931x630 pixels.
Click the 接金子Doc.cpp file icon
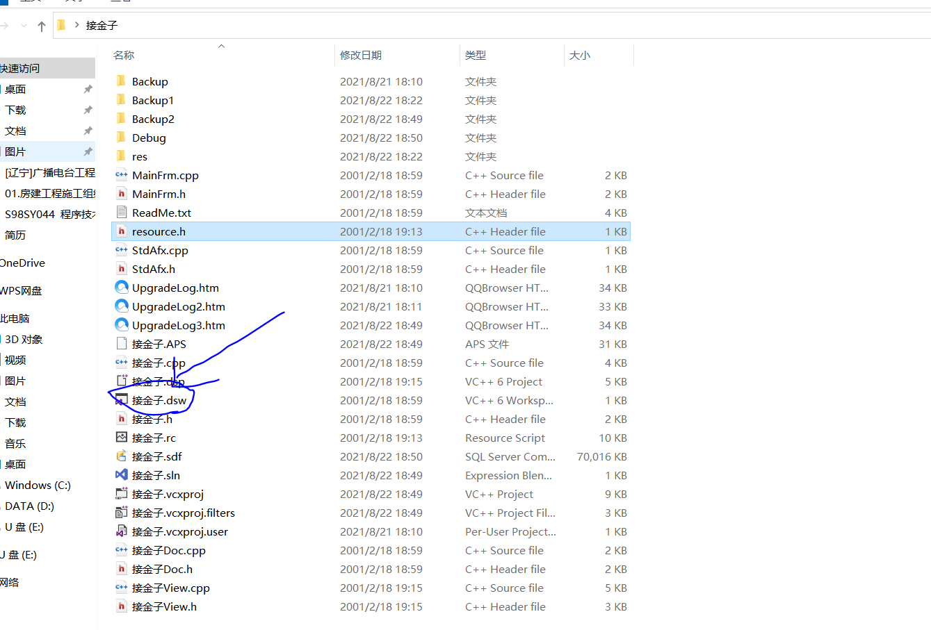click(x=121, y=550)
